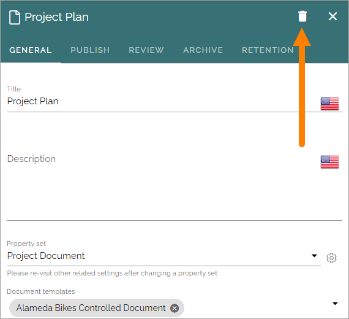This screenshot has width=349, height=319.
Task: Open the Archive tab
Action: pyautogui.click(x=203, y=50)
